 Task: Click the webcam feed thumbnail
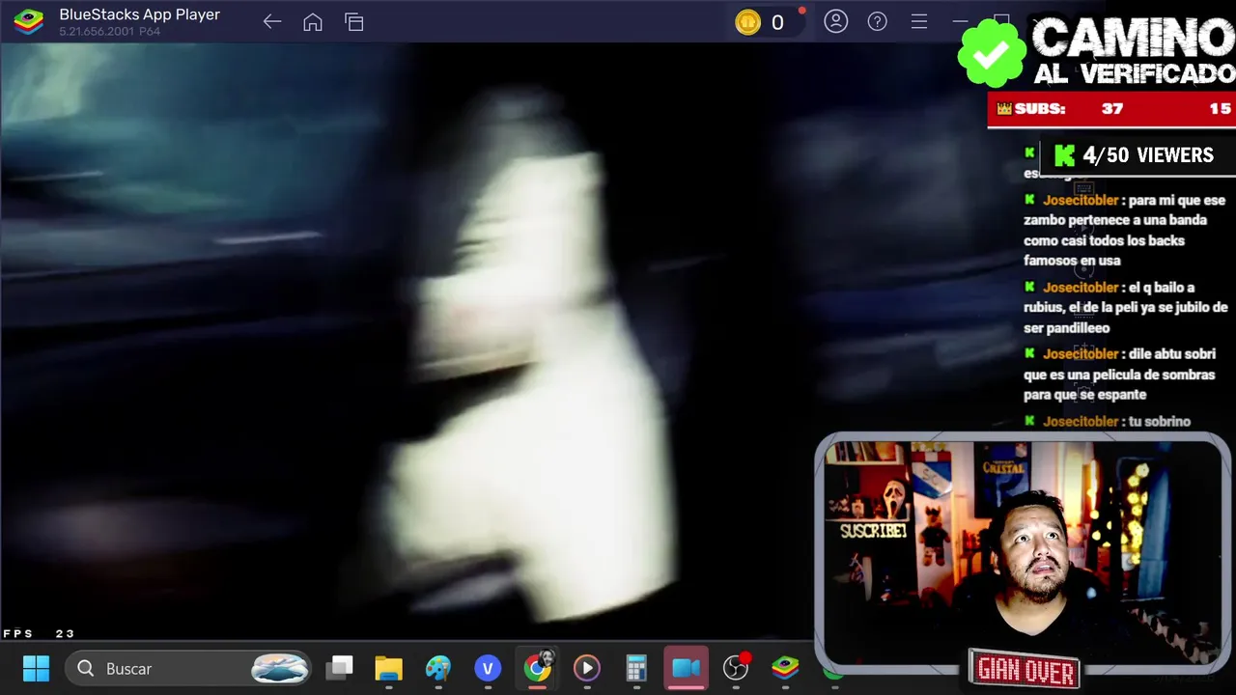[1022, 552]
